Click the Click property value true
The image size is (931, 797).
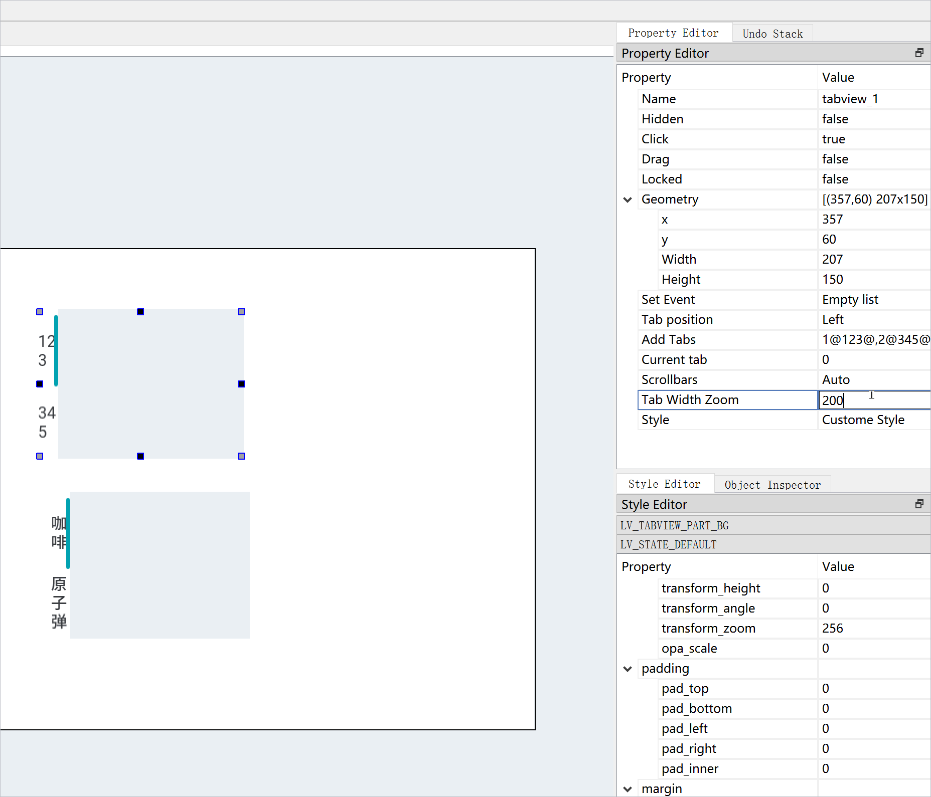click(874, 139)
